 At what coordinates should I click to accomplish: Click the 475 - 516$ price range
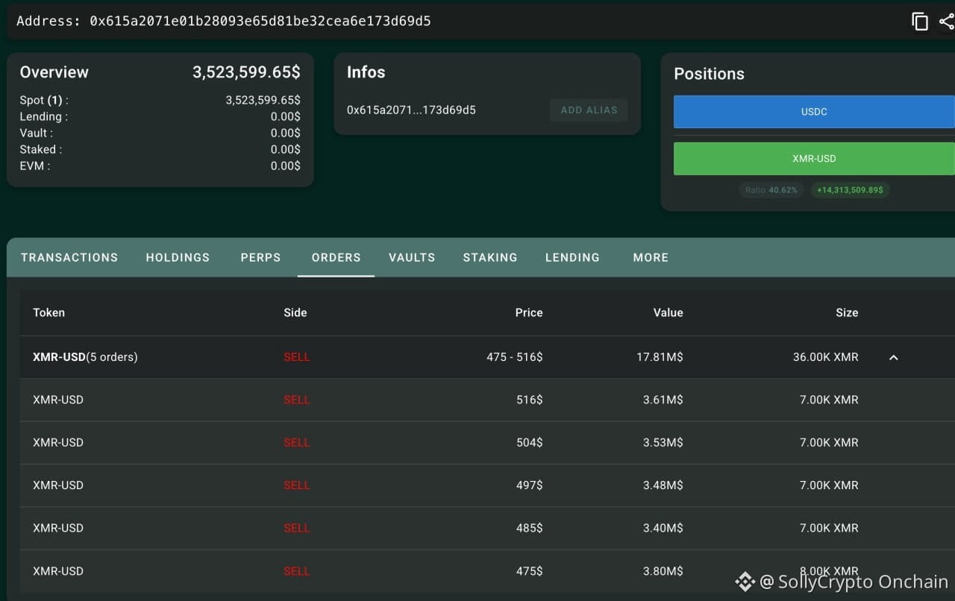515,357
